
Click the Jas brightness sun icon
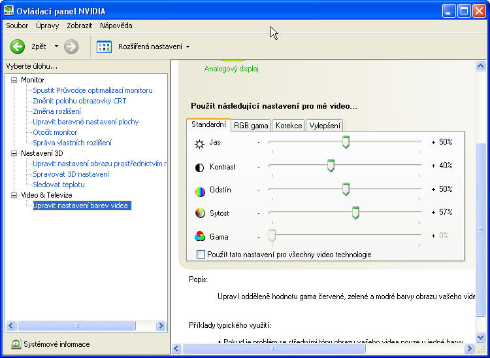coord(200,143)
